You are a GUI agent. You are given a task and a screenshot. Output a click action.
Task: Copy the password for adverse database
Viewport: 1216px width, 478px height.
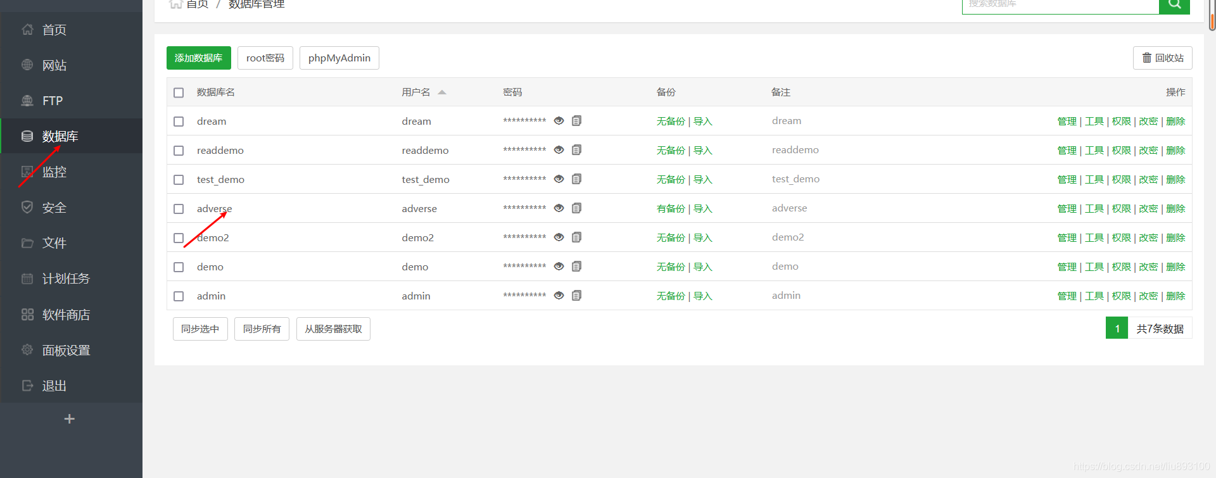(x=576, y=208)
